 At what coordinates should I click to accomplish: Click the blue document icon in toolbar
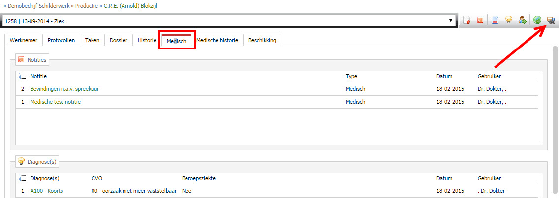(495, 20)
